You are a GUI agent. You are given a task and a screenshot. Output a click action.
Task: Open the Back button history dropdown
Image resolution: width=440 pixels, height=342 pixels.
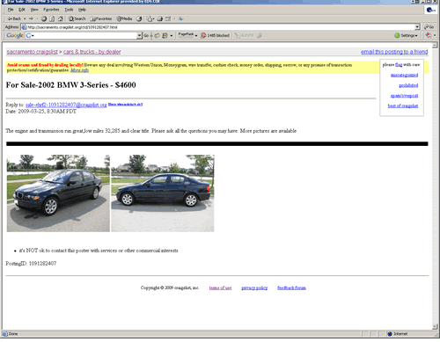pyautogui.click(x=25, y=18)
